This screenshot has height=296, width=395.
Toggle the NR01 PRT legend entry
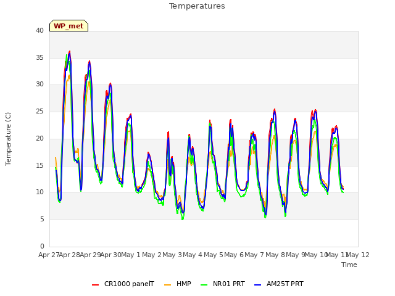click(x=223, y=284)
